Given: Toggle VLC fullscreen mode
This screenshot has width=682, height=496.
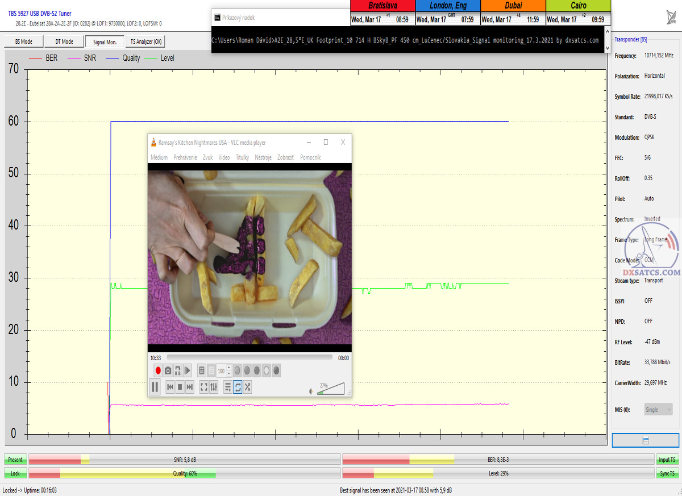Looking at the screenshot, I should click(203, 387).
